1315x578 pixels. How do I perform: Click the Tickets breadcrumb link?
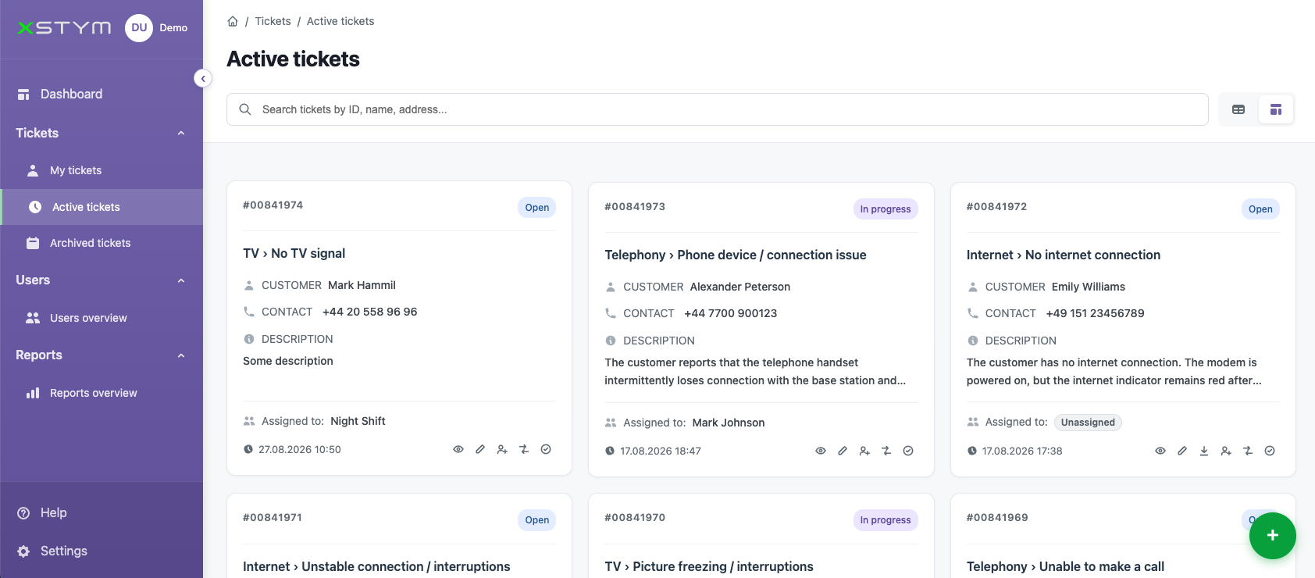[273, 21]
